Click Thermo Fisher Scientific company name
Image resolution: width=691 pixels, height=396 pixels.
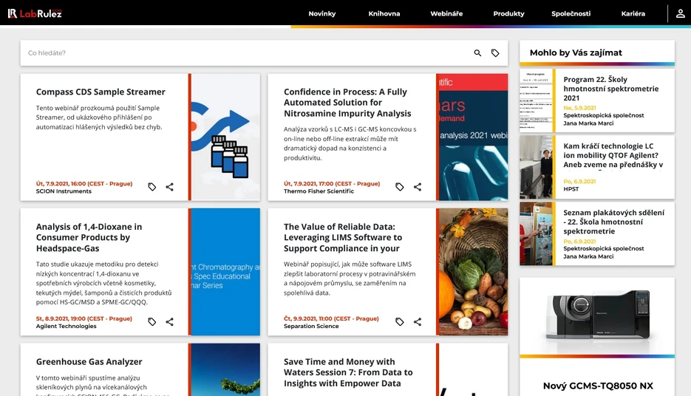click(319, 191)
